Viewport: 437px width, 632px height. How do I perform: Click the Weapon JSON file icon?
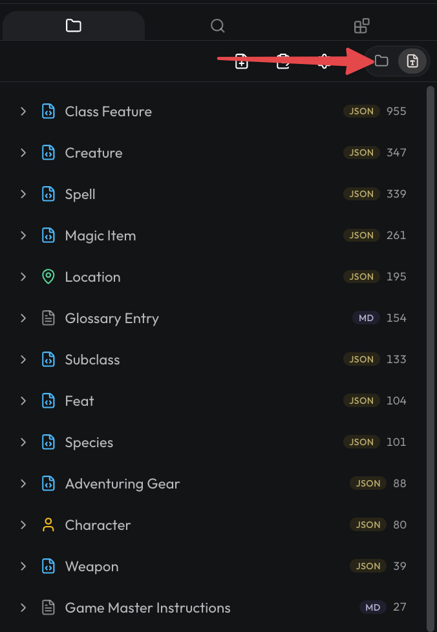48,566
